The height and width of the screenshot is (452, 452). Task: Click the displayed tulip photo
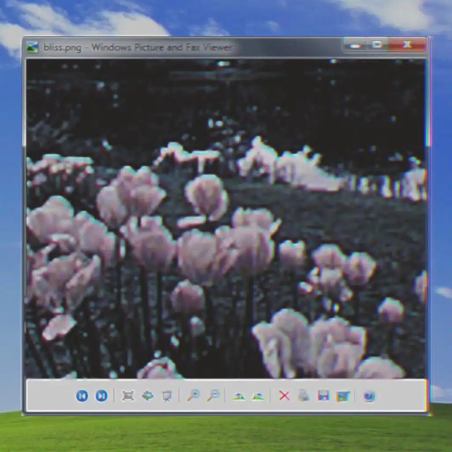pyautogui.click(x=226, y=218)
